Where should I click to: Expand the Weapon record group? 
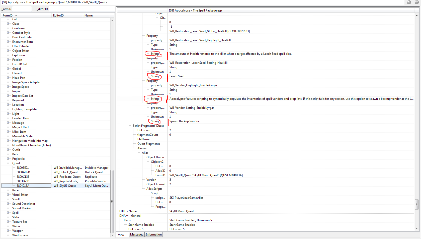tap(8, 231)
